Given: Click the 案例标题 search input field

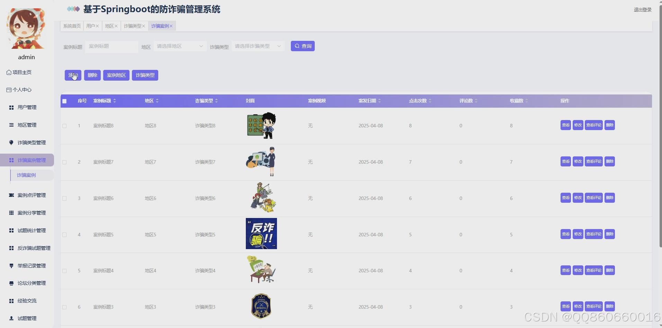Looking at the screenshot, I should pyautogui.click(x=111, y=46).
